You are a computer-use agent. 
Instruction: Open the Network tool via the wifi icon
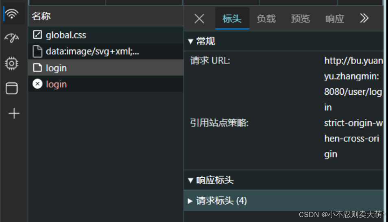click(12, 14)
